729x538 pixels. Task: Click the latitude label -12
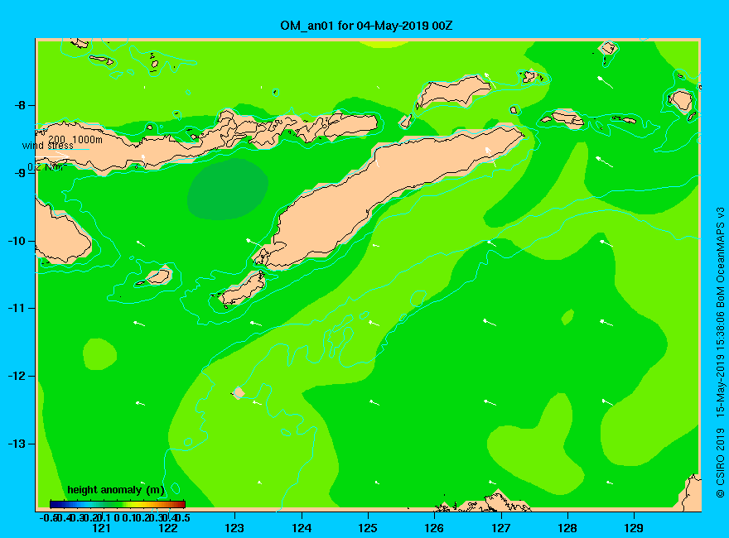coord(17,376)
